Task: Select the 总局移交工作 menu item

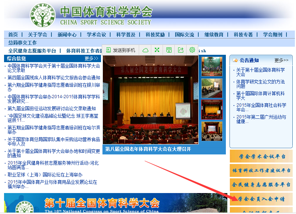Action: [x=22, y=43]
